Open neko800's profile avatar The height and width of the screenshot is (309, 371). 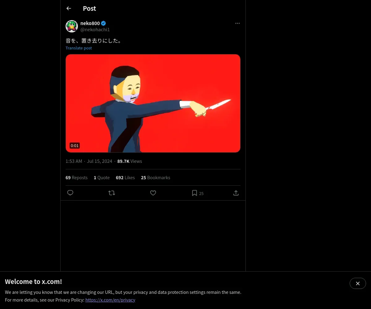coord(72,26)
